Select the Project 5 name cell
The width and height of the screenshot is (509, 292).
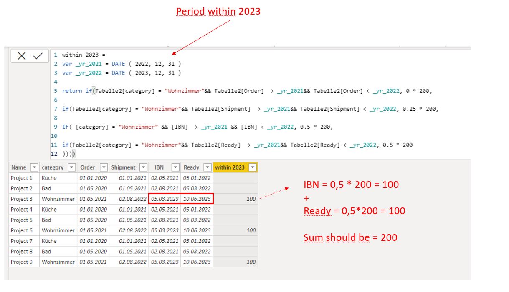[24, 220]
